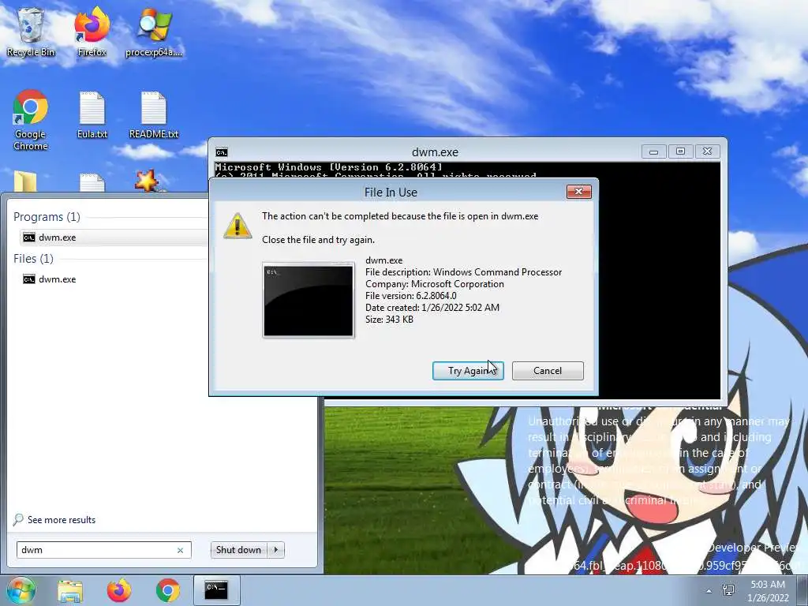Click the Shut down button
The height and width of the screenshot is (606, 808).
(238, 550)
